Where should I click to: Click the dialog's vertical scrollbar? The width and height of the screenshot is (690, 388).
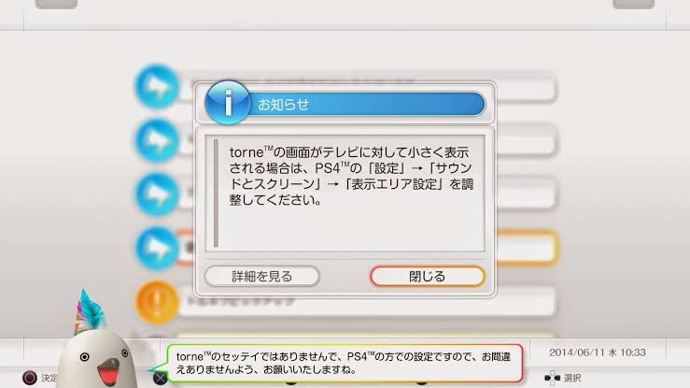click(x=216, y=194)
